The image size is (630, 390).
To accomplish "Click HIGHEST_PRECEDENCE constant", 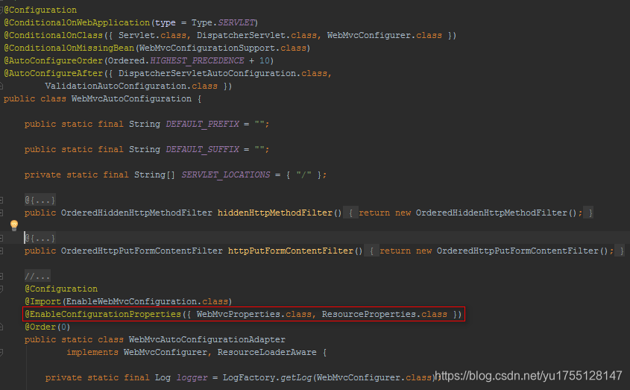I will [197, 60].
